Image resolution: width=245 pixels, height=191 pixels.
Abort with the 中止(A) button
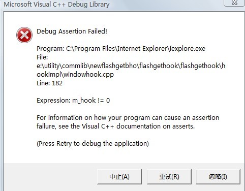119,177
